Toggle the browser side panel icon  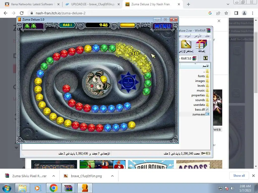click(236, 13)
